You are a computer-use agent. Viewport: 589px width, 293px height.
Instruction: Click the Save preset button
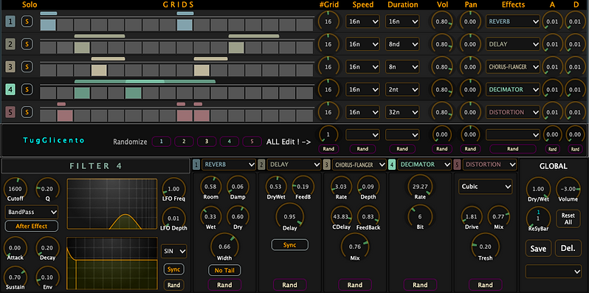coord(538,248)
